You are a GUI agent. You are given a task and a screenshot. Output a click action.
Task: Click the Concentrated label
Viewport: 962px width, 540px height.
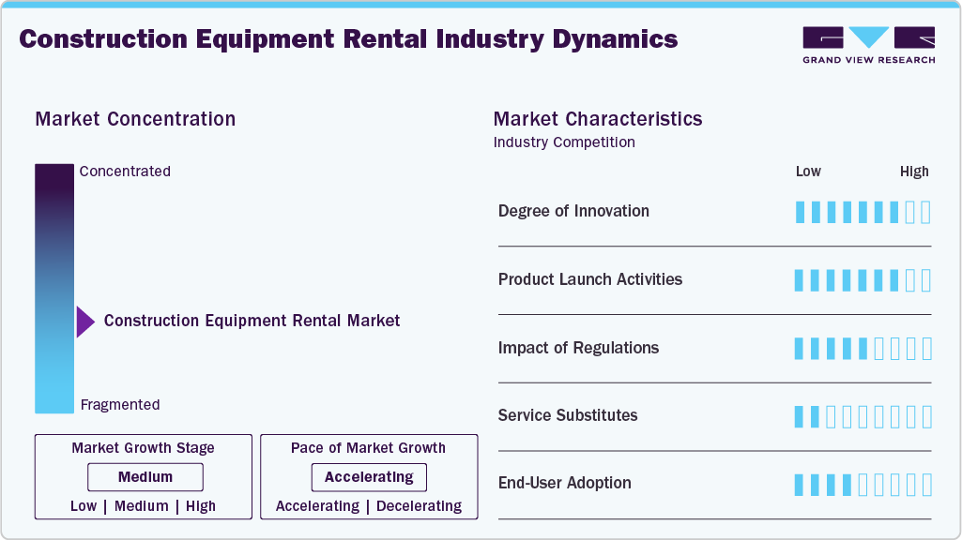click(125, 171)
